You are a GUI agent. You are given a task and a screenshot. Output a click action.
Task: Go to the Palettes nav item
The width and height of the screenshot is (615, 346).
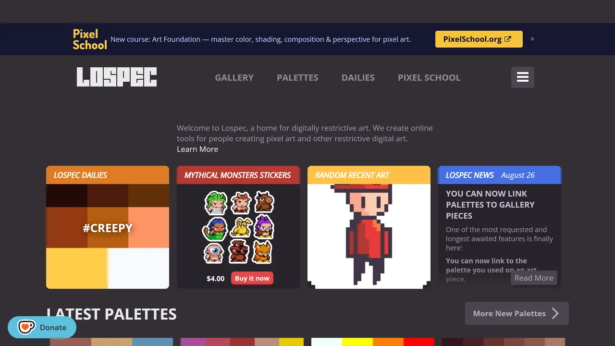[297, 77]
